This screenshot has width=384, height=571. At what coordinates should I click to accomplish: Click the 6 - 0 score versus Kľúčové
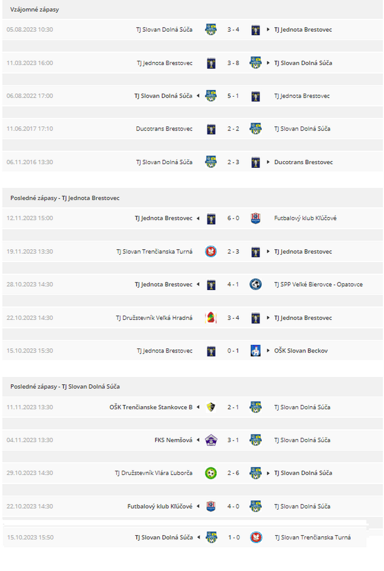pyautogui.click(x=233, y=218)
